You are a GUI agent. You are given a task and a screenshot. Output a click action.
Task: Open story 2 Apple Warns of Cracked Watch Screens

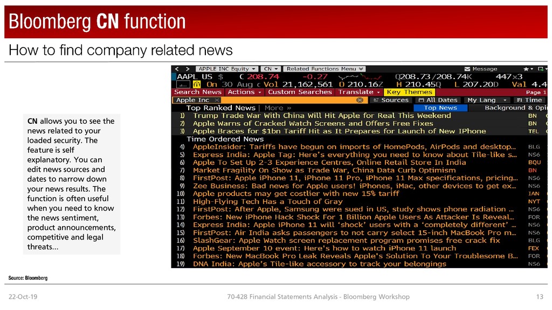[313, 123]
